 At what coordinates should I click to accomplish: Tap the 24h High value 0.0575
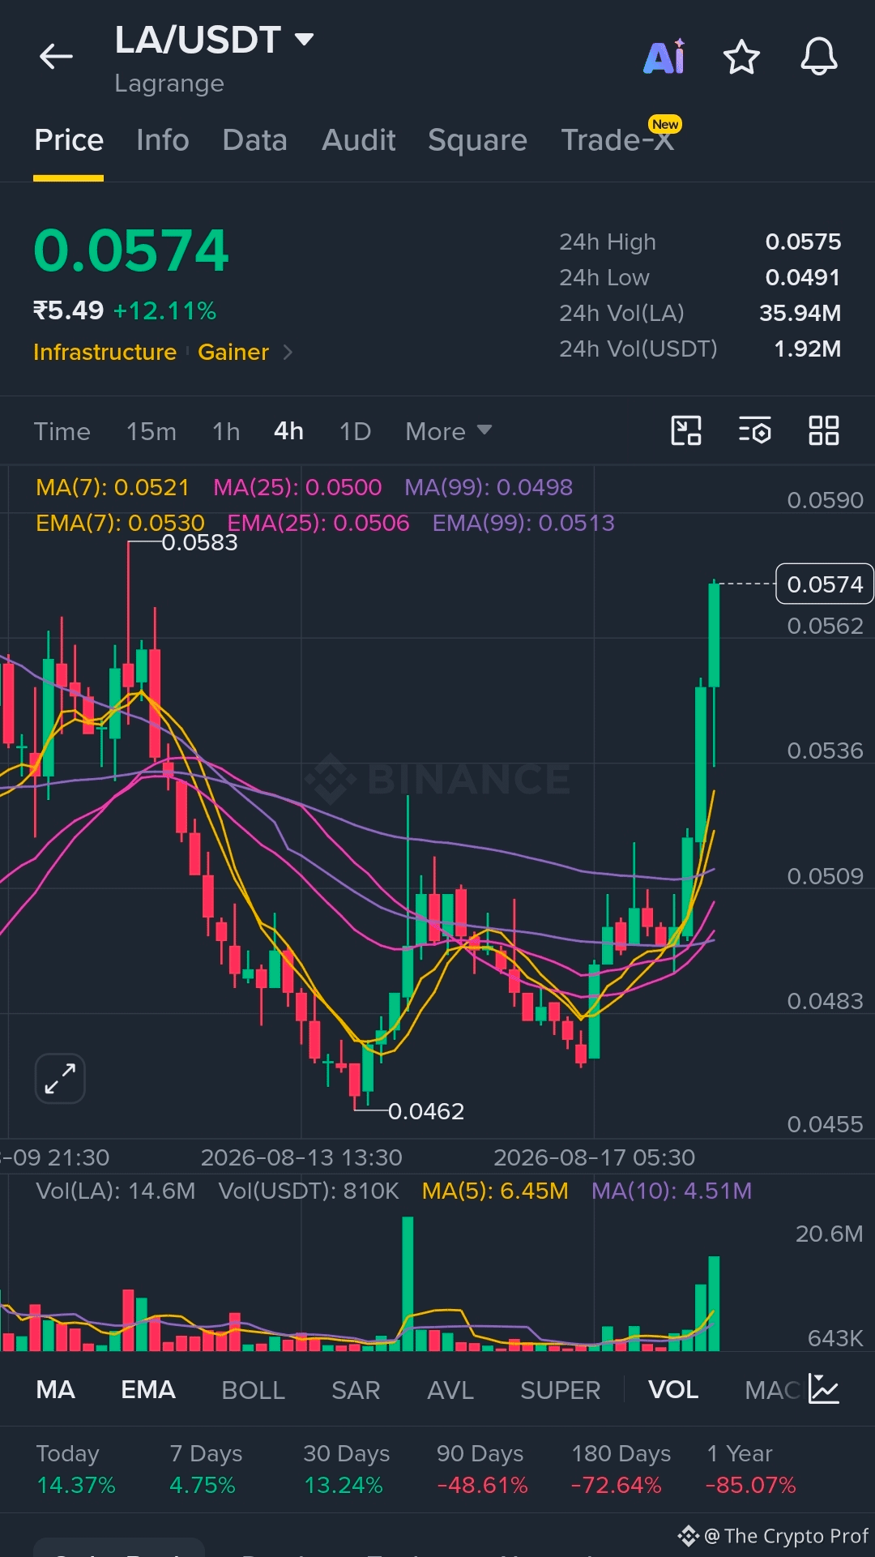point(803,242)
